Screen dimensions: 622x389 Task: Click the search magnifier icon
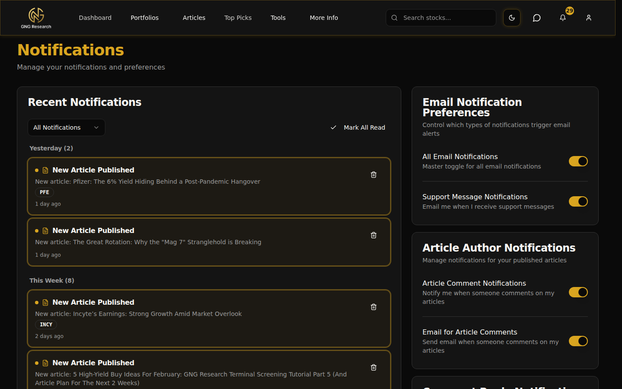pos(394,18)
